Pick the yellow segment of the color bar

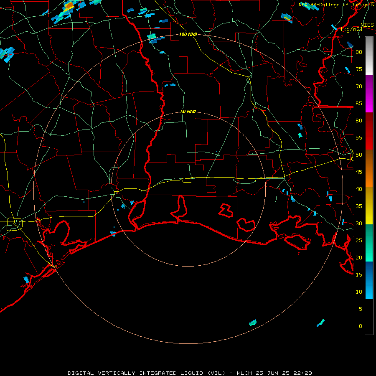coord(369,206)
